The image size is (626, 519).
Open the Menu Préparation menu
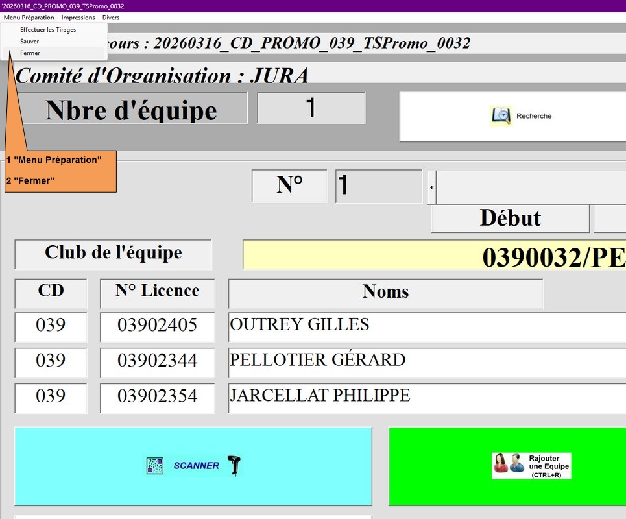pos(29,18)
